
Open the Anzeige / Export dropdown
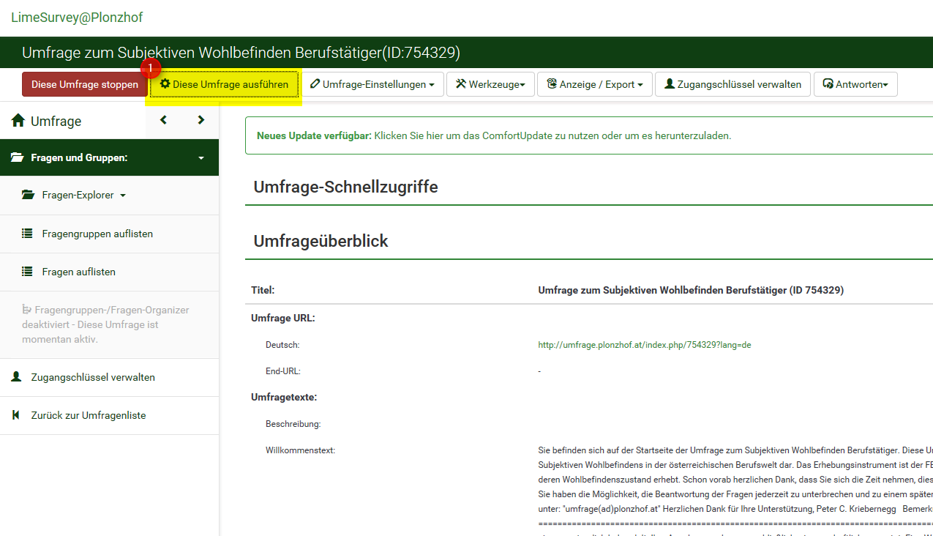594,84
